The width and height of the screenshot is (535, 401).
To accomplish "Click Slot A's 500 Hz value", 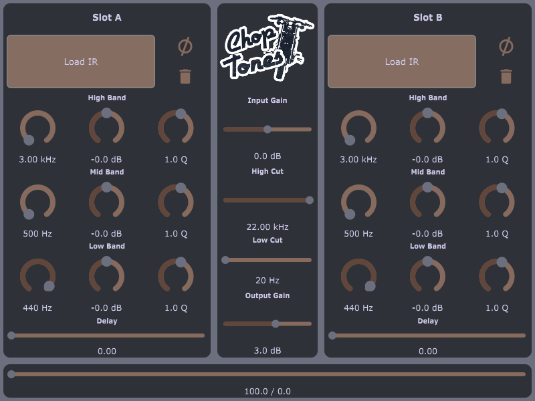I will point(37,234).
